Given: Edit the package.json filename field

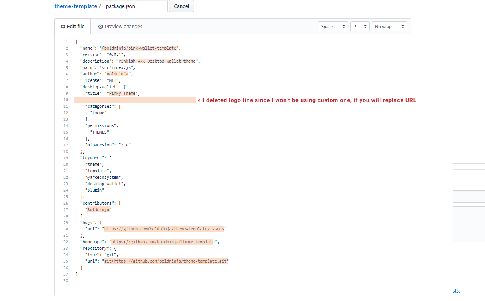Looking at the screenshot, I should [x=135, y=6].
